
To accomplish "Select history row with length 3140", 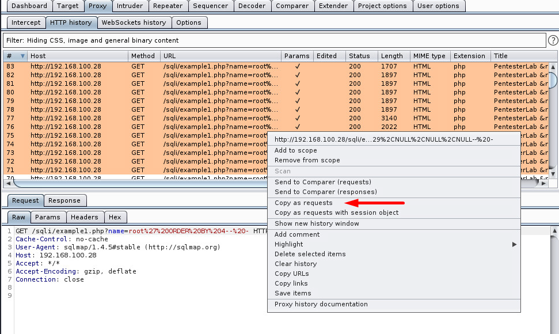I will [276, 118].
